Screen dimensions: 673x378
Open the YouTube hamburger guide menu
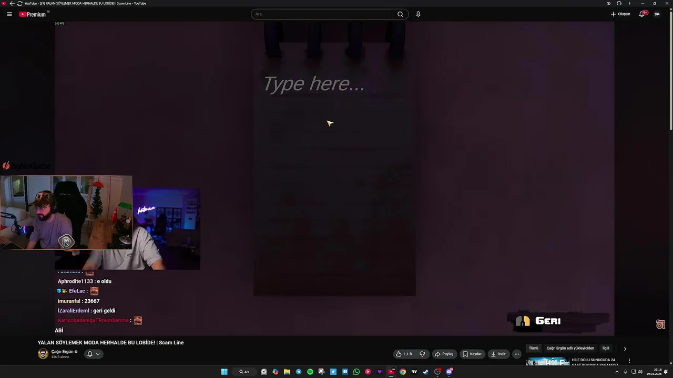coord(9,14)
